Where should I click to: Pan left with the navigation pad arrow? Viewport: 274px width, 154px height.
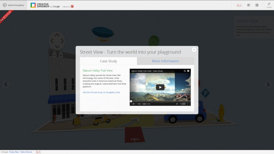52,41
